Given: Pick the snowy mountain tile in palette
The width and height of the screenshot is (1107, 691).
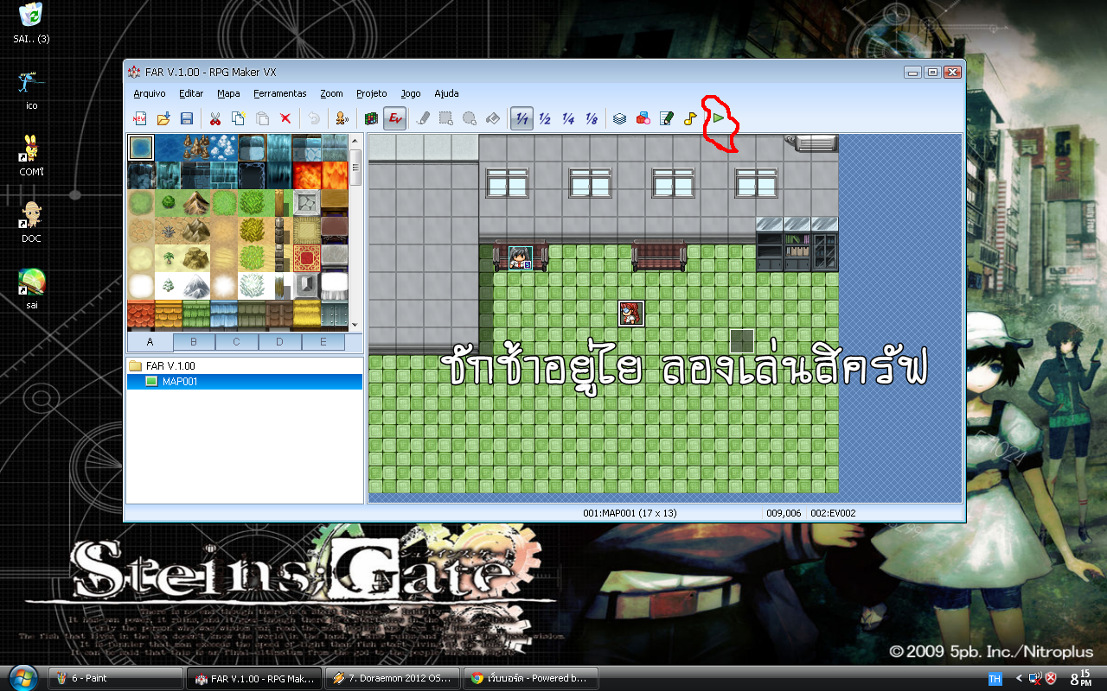Looking at the screenshot, I should (196, 286).
